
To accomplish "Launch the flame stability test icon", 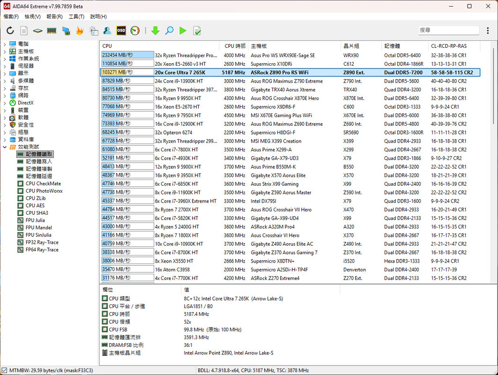I will 80,30.
